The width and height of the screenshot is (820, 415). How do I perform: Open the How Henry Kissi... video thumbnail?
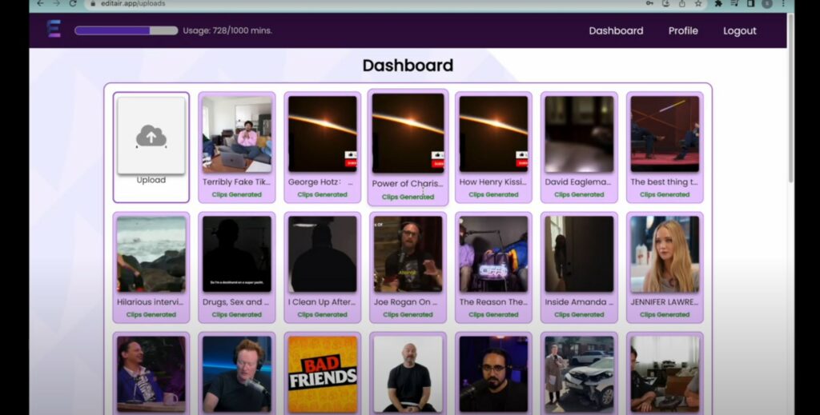pos(493,134)
